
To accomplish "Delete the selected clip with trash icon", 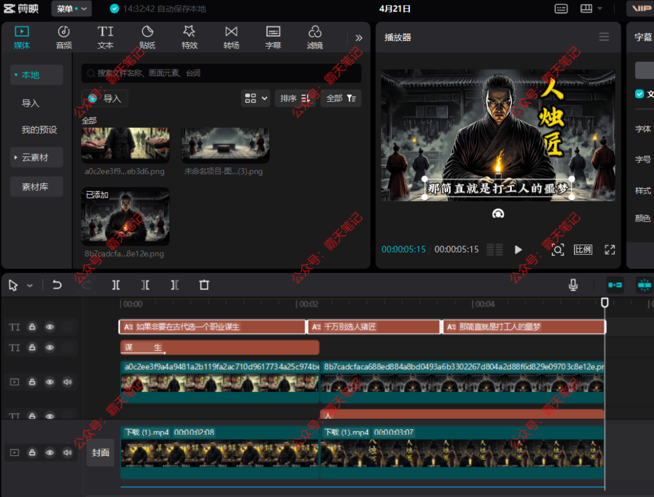I will [204, 285].
